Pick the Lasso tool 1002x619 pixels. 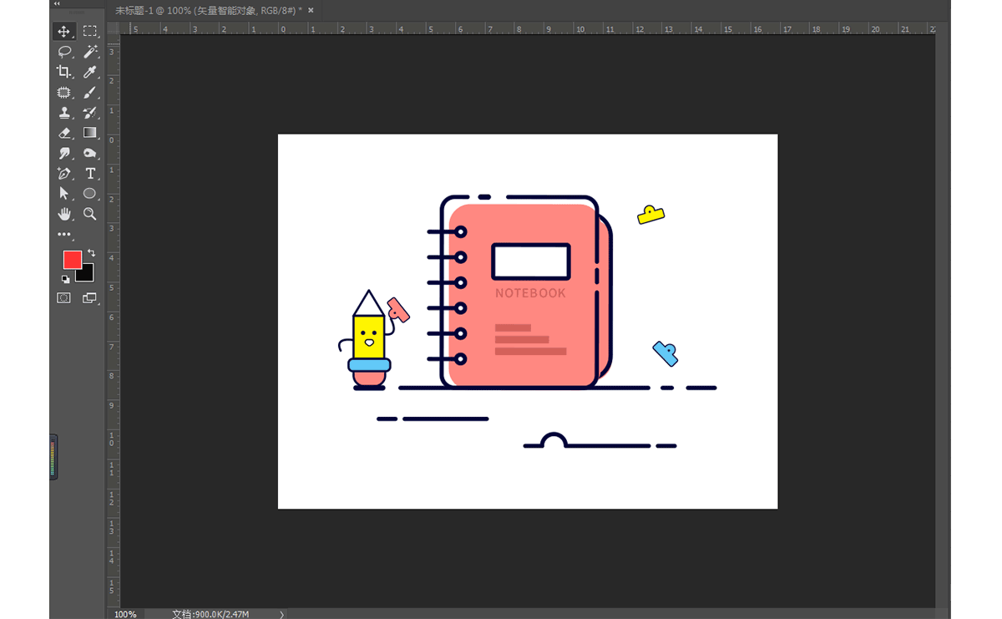click(x=63, y=52)
